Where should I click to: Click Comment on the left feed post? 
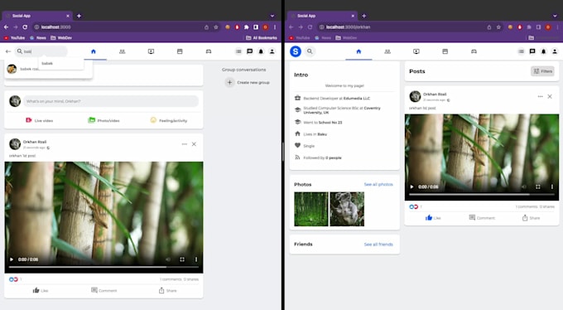pos(103,290)
